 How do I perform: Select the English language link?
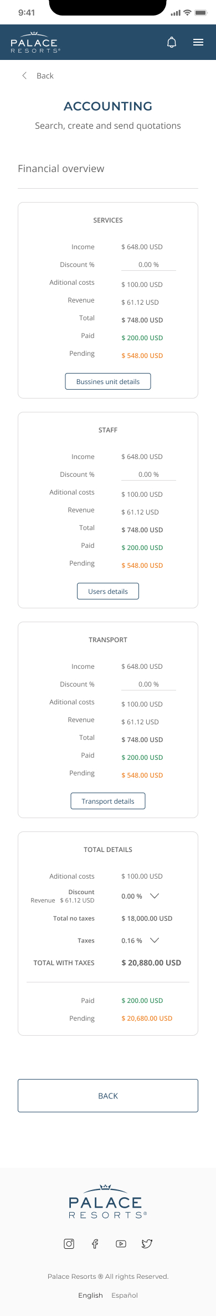click(90, 1295)
